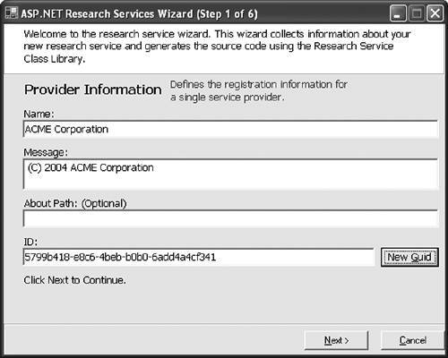
Task: Click the Message: label
Action: pos(46,152)
